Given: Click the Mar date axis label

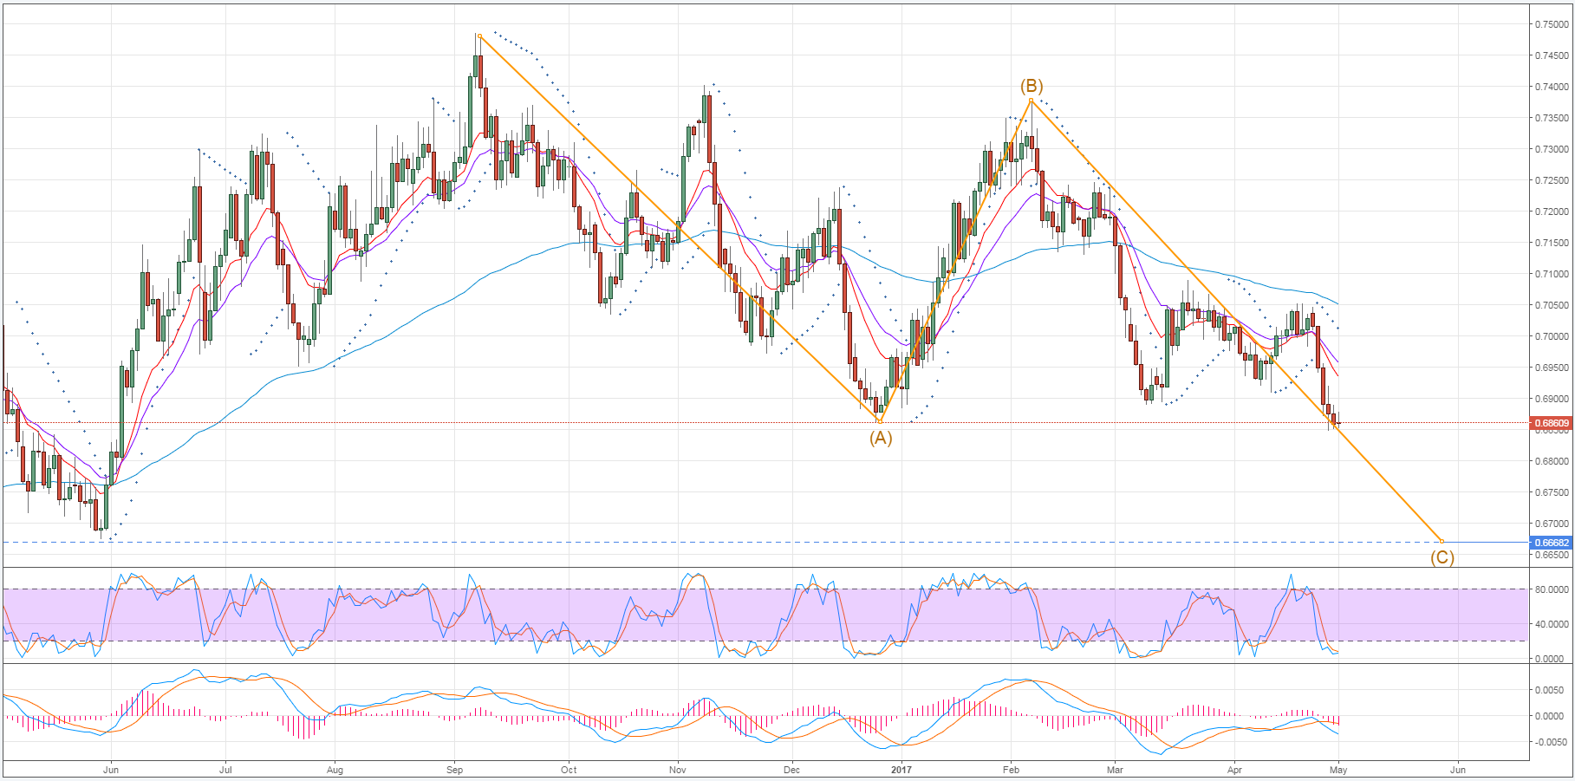Looking at the screenshot, I should click(x=1115, y=770).
